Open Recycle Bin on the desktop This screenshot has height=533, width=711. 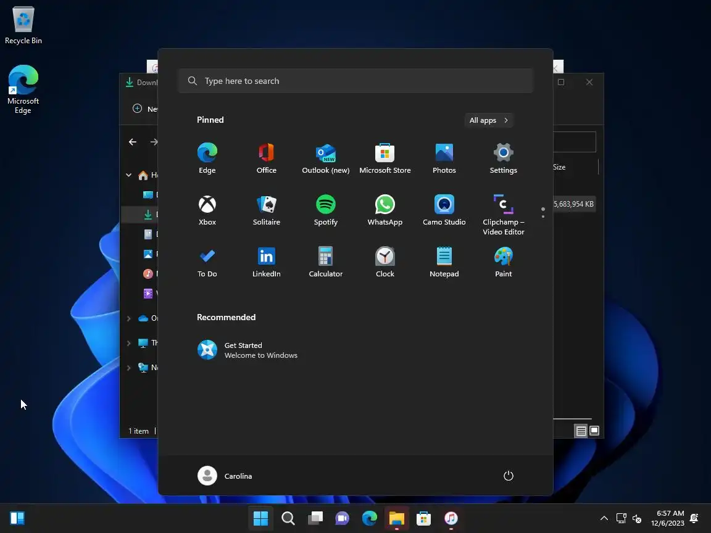[x=23, y=25]
